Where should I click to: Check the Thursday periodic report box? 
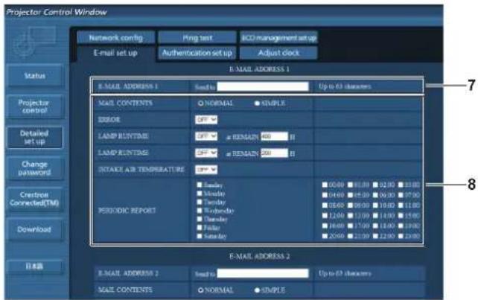tap(200, 219)
